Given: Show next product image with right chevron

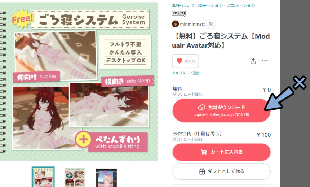Looking at the screenshot, I should tap(154, 82).
